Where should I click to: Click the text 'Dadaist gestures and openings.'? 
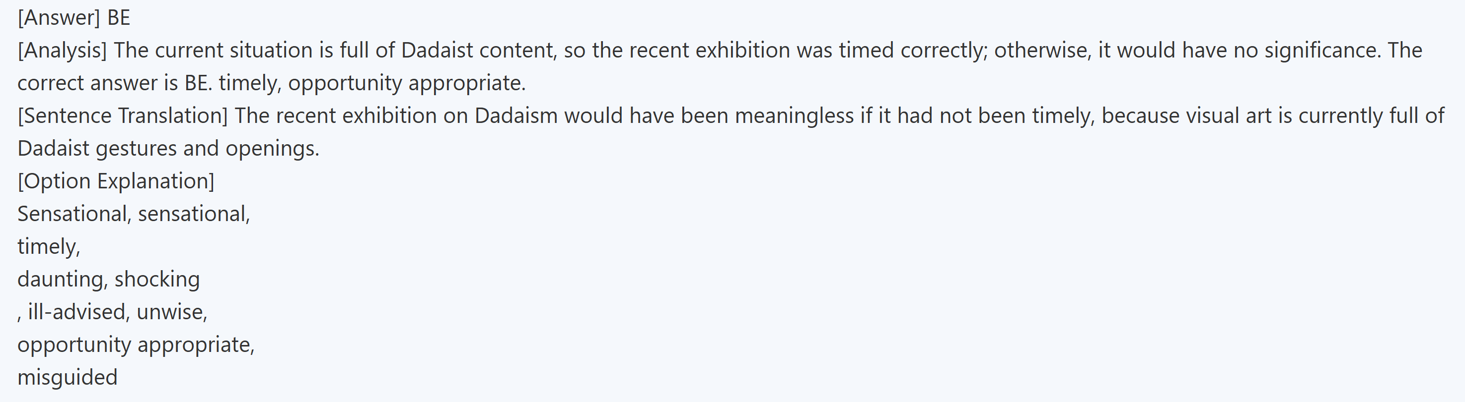[168, 149]
